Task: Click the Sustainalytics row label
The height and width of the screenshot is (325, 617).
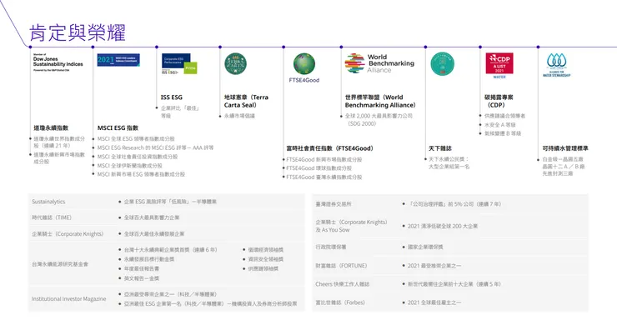Action: 48,202
